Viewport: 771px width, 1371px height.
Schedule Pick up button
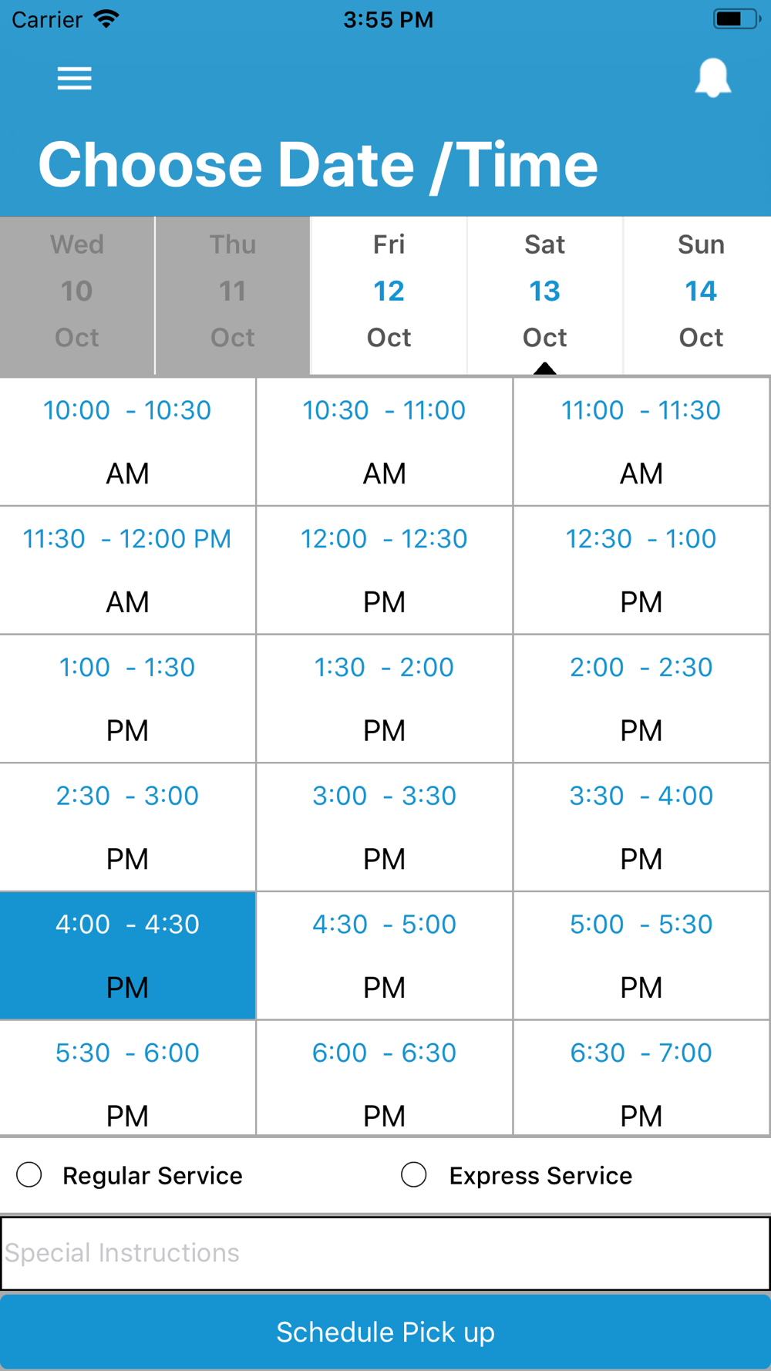point(385,1332)
